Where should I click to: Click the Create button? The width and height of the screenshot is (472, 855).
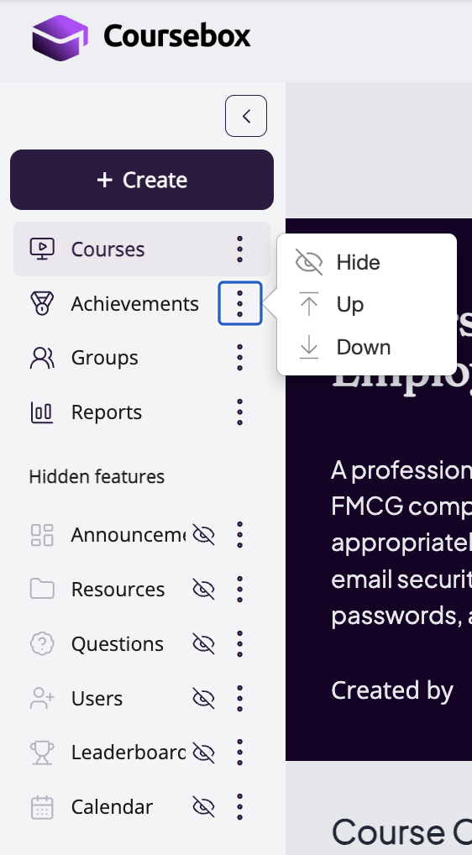[x=142, y=180]
